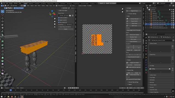Enable Center transform checkbox
This screenshot has width=175, height=98.
[x=59, y=18]
